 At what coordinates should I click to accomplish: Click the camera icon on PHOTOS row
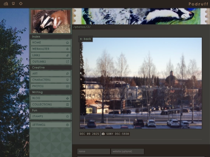tap(67, 86)
